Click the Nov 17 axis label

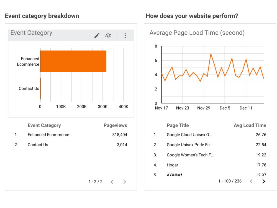click(x=161, y=108)
